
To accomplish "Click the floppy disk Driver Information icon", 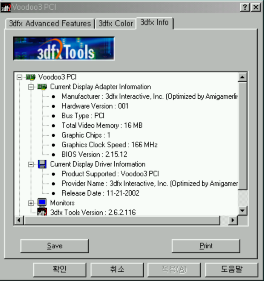I will 42,164.
